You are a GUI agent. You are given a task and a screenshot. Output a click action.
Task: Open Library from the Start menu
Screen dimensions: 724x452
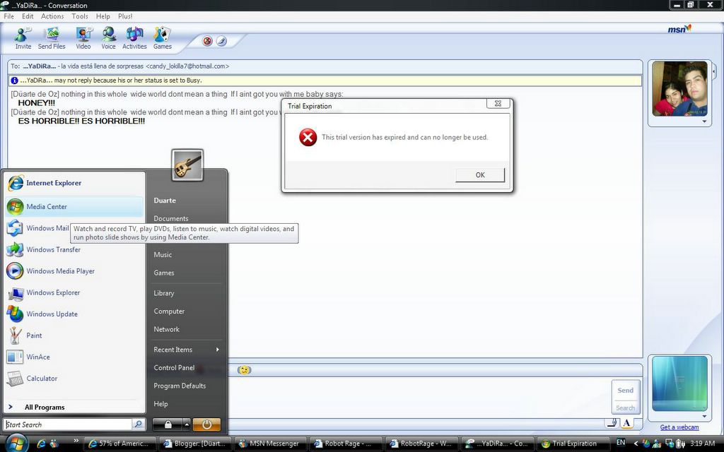[164, 293]
